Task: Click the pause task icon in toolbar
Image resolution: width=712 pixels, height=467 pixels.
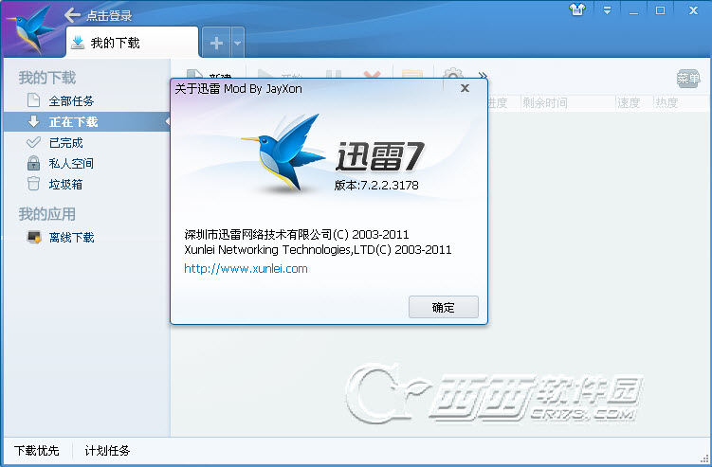Action: (334, 75)
